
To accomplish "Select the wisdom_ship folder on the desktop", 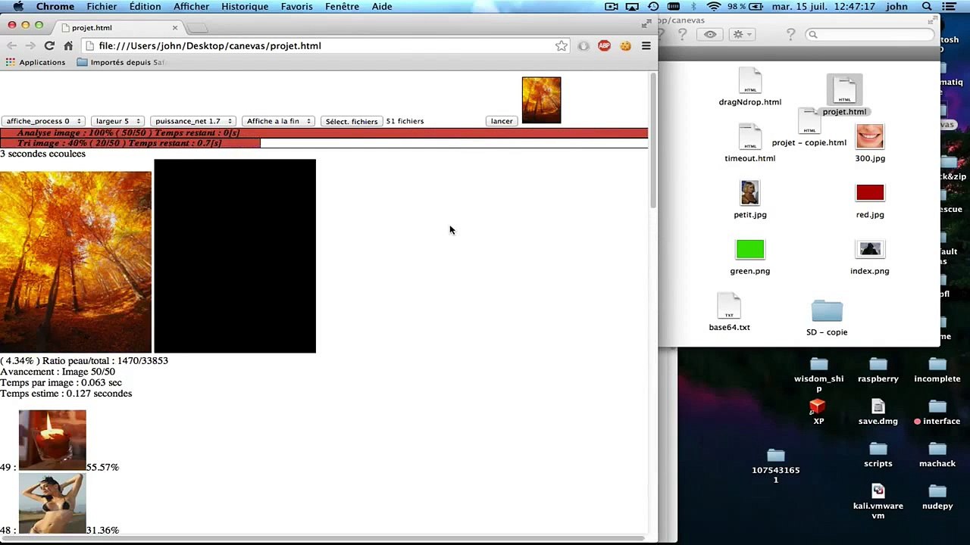I will click(818, 374).
